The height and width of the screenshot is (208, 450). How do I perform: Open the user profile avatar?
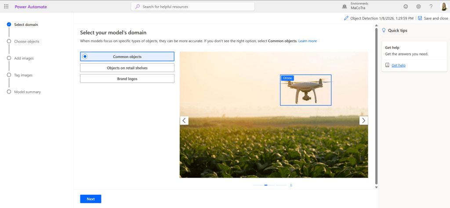point(444,7)
